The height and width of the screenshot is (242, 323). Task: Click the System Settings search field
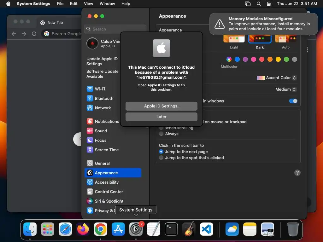pyautogui.click(x=115, y=29)
